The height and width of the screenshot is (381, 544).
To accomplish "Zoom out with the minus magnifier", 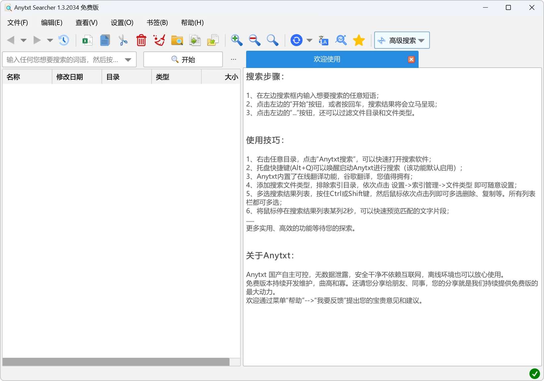I will (x=255, y=40).
